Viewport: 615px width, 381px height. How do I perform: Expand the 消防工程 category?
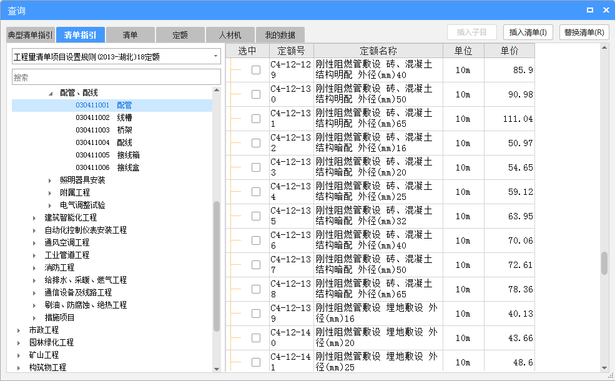pos(36,266)
